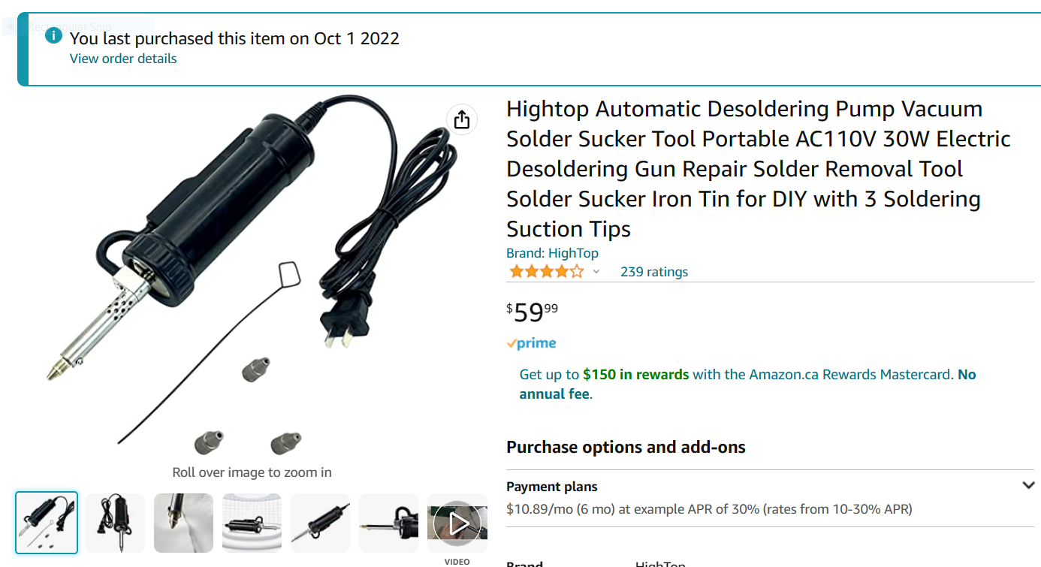Select the fourth thumbnail with grid background
Screen dimensions: 1041x567
(x=252, y=523)
